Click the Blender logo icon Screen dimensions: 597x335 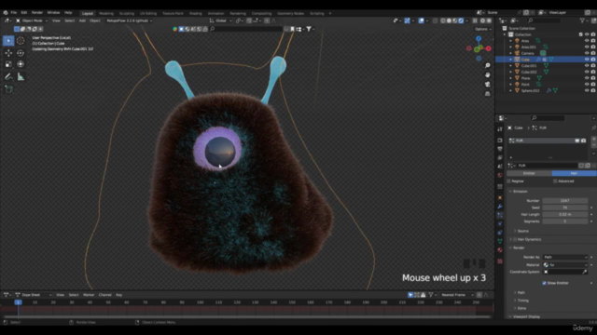tap(6, 12)
